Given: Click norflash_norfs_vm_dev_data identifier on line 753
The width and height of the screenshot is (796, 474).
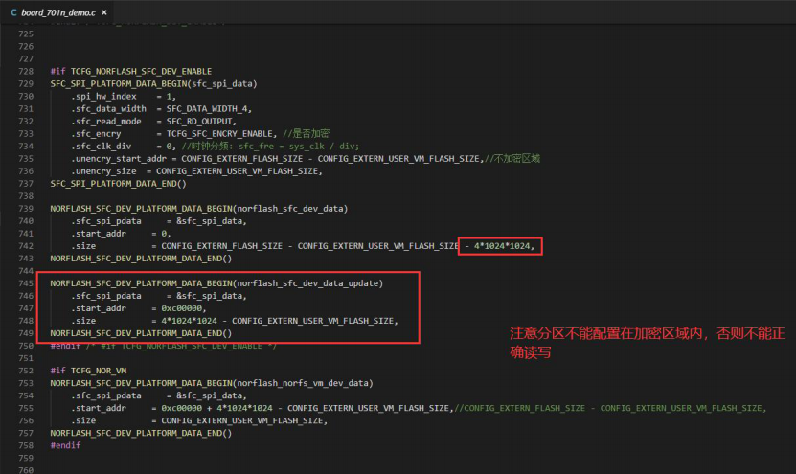Looking at the screenshot, I should [x=303, y=383].
